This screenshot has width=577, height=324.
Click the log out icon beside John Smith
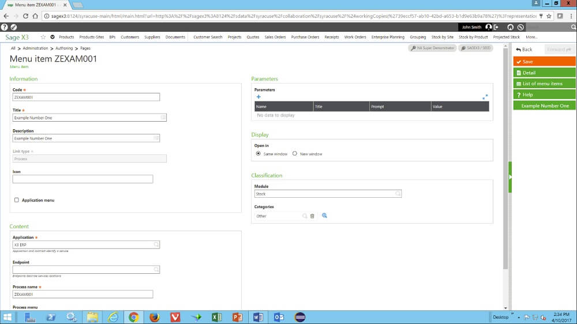[x=496, y=27]
